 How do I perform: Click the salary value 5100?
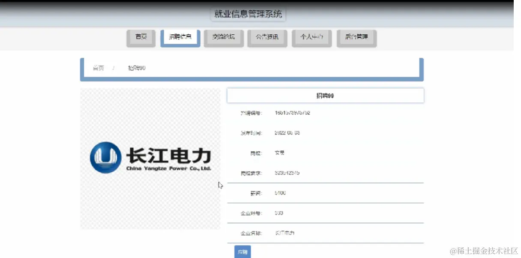[x=280, y=193]
